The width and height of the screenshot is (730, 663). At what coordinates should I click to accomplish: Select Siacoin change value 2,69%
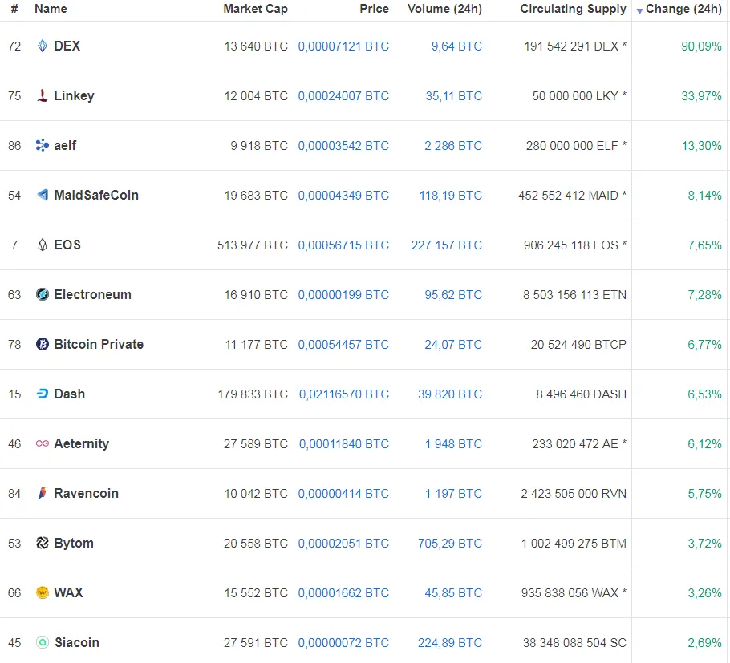pyautogui.click(x=705, y=642)
